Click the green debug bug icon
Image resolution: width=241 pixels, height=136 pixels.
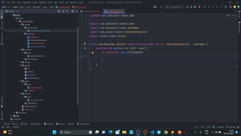(x=191, y=7)
